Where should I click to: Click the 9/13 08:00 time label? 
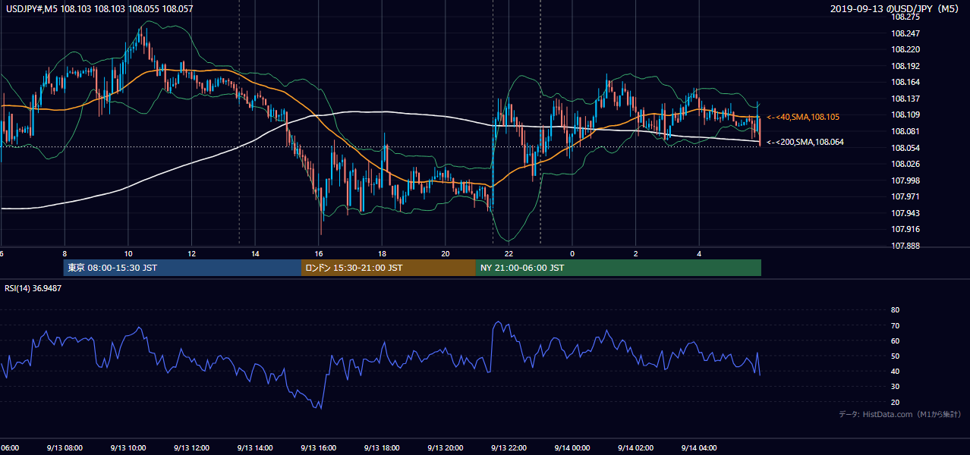64,448
